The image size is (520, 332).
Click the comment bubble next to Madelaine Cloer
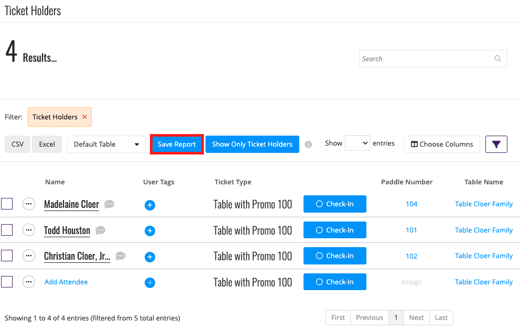click(109, 204)
